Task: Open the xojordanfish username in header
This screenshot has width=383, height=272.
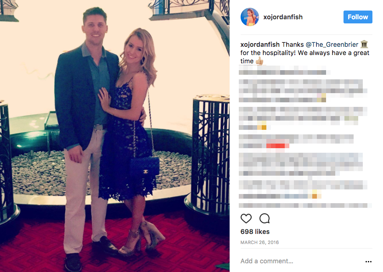Action: [x=283, y=17]
